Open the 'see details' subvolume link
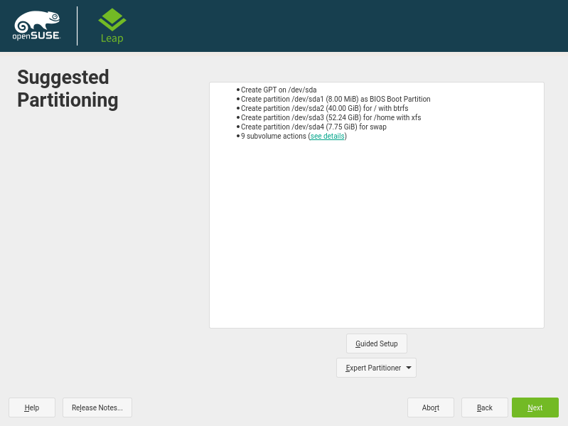The width and height of the screenshot is (568, 426). (327, 137)
